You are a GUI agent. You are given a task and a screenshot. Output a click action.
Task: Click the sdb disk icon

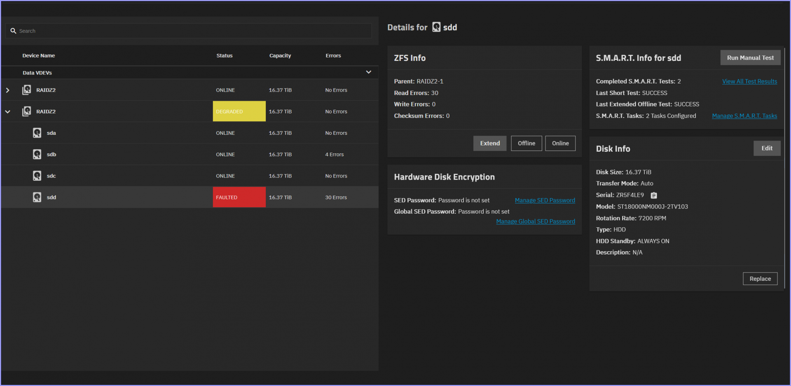(x=37, y=154)
